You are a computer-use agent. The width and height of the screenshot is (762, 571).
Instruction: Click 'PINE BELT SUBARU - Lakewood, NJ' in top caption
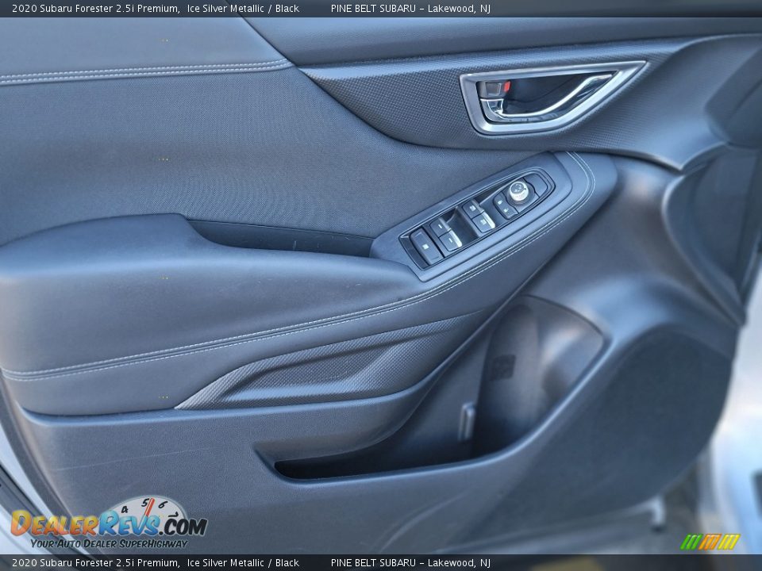point(410,8)
